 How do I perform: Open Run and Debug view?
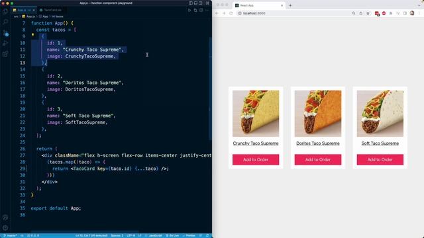coord(5,44)
